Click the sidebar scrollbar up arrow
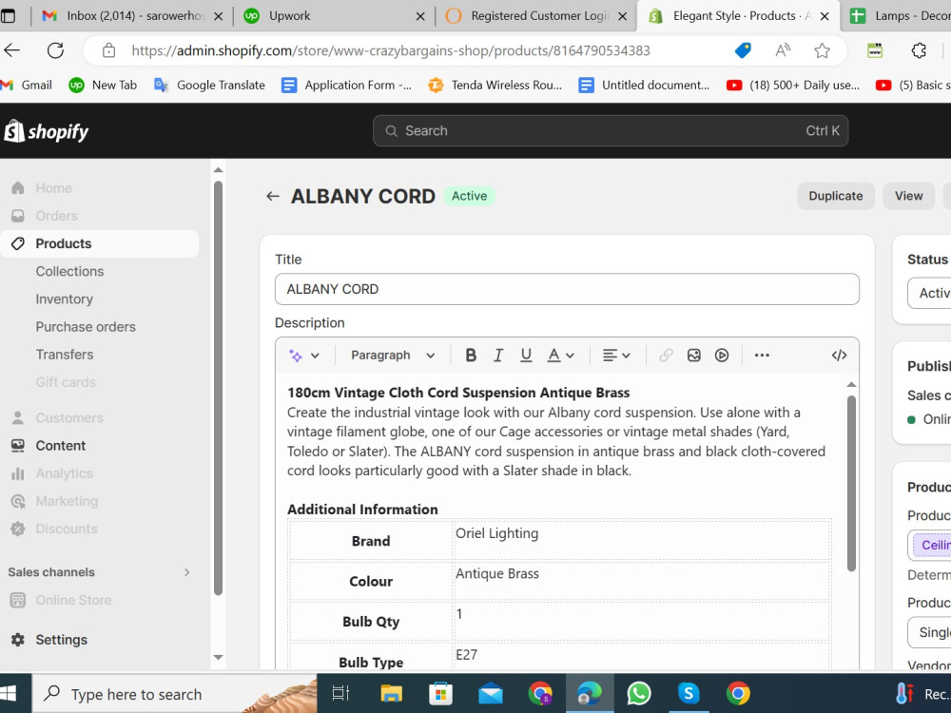Image resolution: width=951 pixels, height=713 pixels. click(219, 170)
